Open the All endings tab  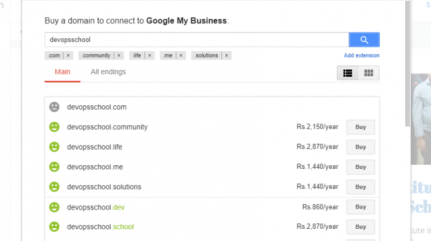tap(108, 72)
